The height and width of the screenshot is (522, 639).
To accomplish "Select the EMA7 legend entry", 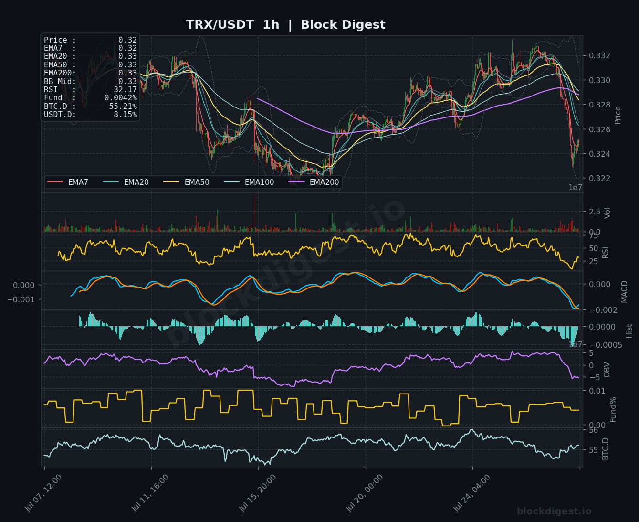I will pyautogui.click(x=68, y=182).
